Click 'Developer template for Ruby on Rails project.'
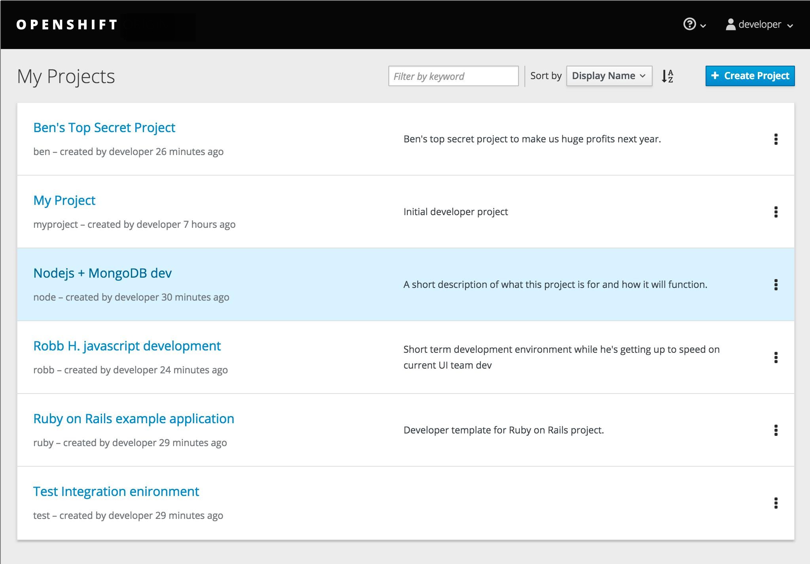Screen dimensions: 810x564 pyautogui.click(x=504, y=430)
